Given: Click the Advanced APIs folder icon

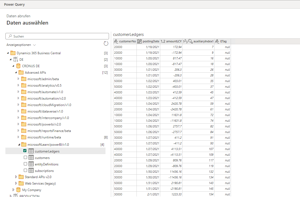Looking at the screenshot, I should coord(21,73).
